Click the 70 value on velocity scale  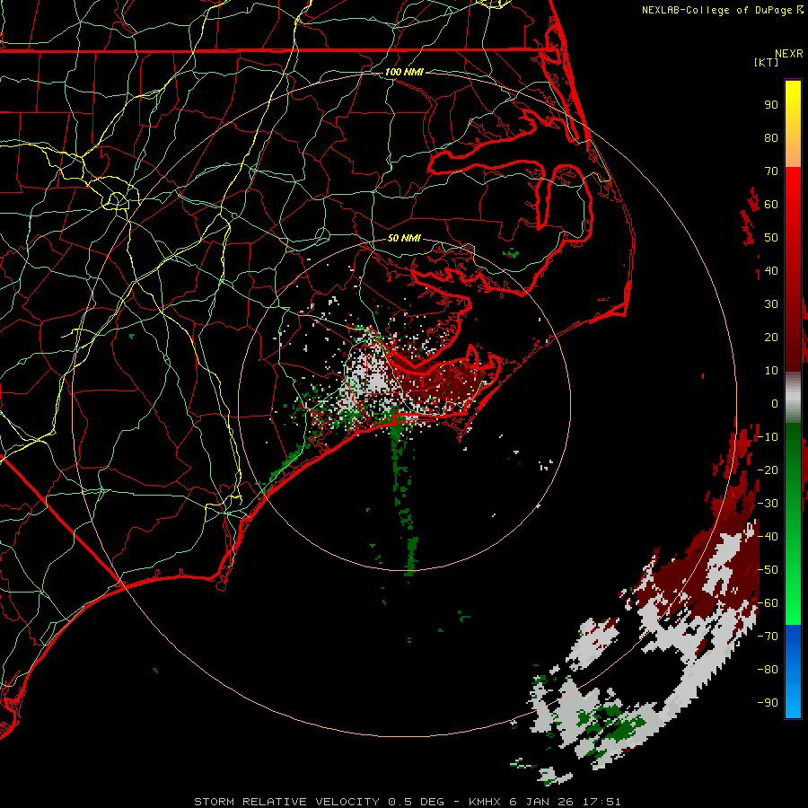(x=771, y=171)
